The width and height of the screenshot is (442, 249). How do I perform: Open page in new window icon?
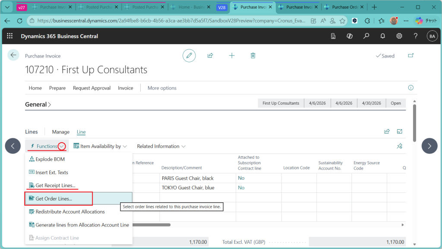(410, 55)
